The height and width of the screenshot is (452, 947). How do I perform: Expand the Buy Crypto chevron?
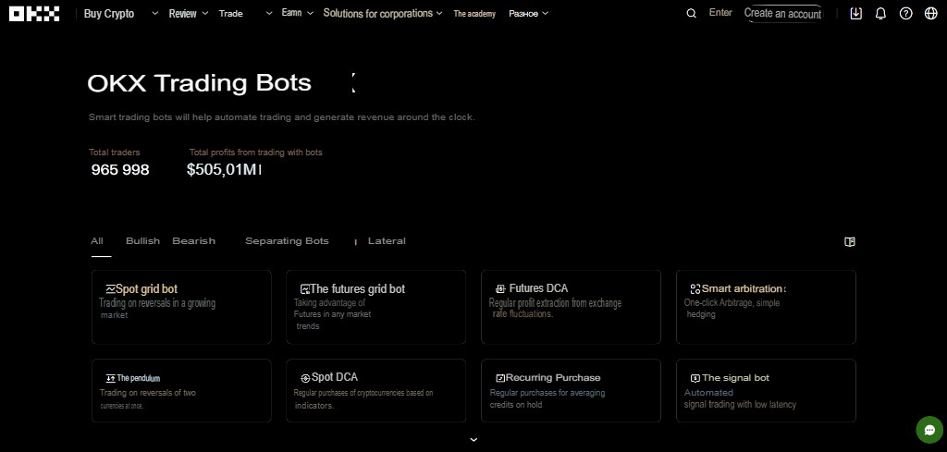154,13
